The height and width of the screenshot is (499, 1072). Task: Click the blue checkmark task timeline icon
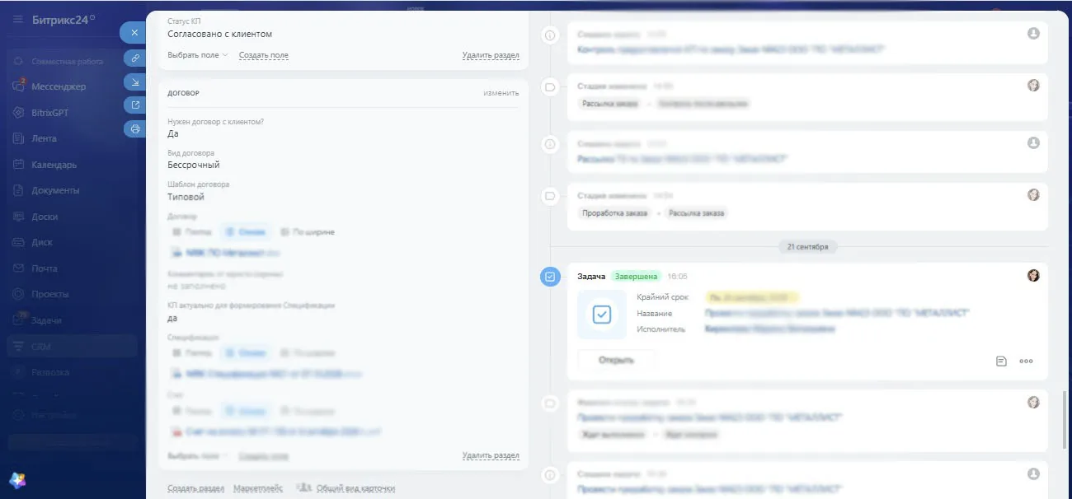pyautogui.click(x=550, y=277)
